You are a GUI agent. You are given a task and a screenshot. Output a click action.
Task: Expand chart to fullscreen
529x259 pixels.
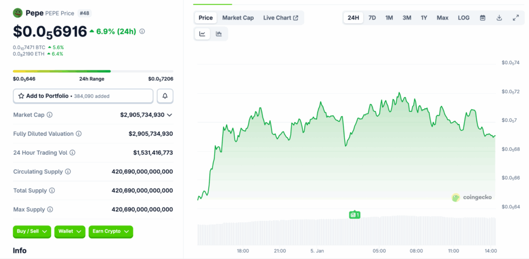pos(516,18)
